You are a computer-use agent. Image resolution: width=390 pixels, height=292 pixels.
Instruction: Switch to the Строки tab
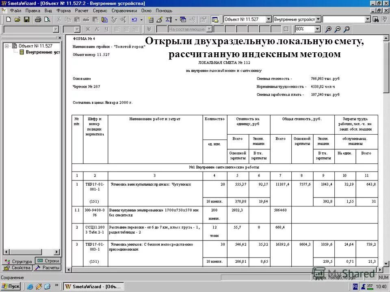point(48,261)
